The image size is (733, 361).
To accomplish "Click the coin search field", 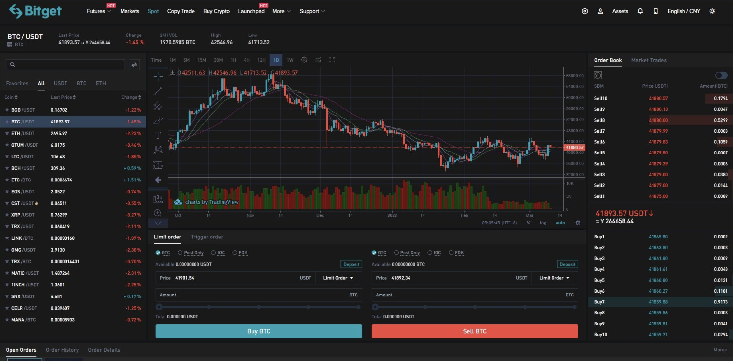I will pos(65,65).
